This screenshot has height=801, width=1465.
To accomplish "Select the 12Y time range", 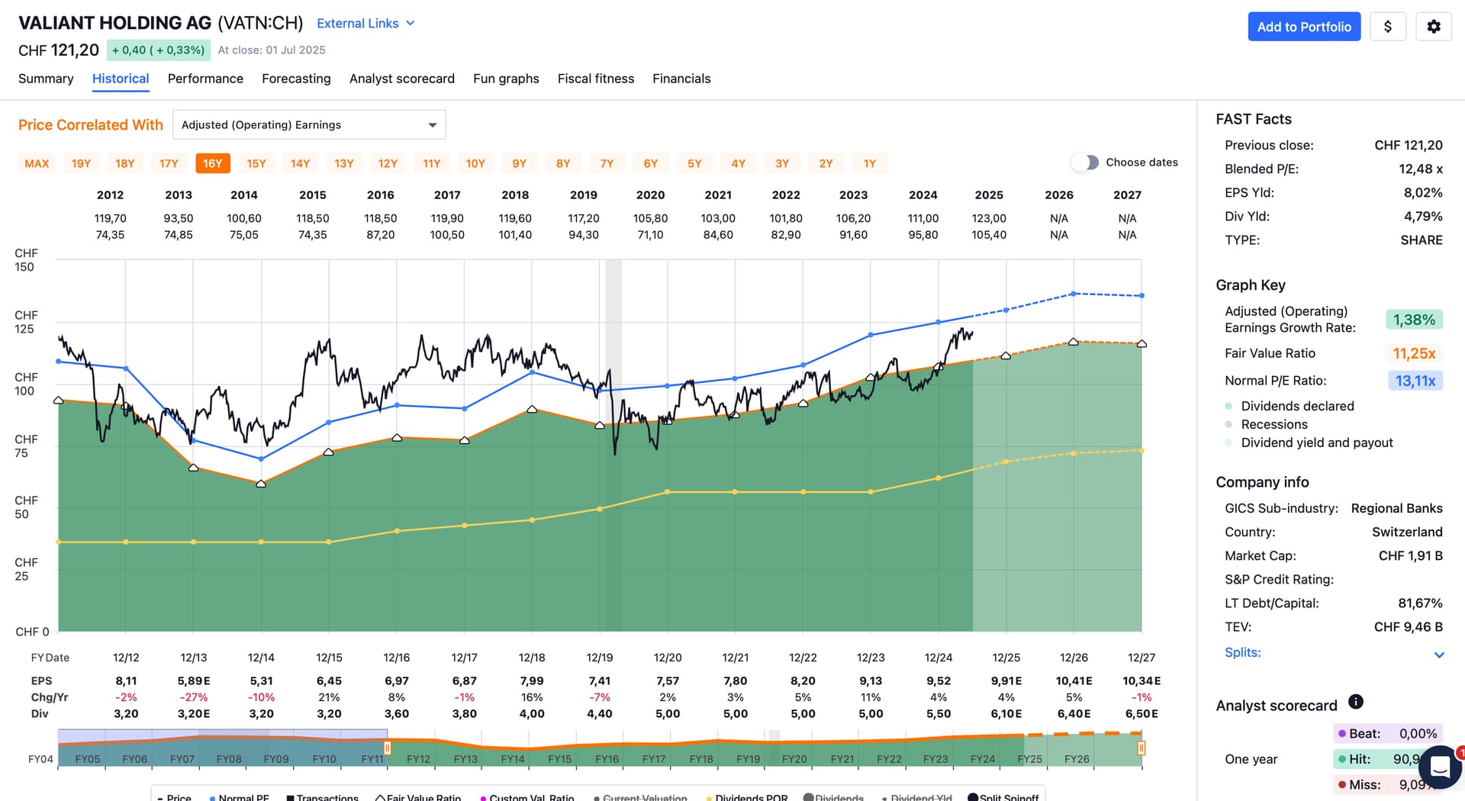I will pyautogui.click(x=388, y=163).
